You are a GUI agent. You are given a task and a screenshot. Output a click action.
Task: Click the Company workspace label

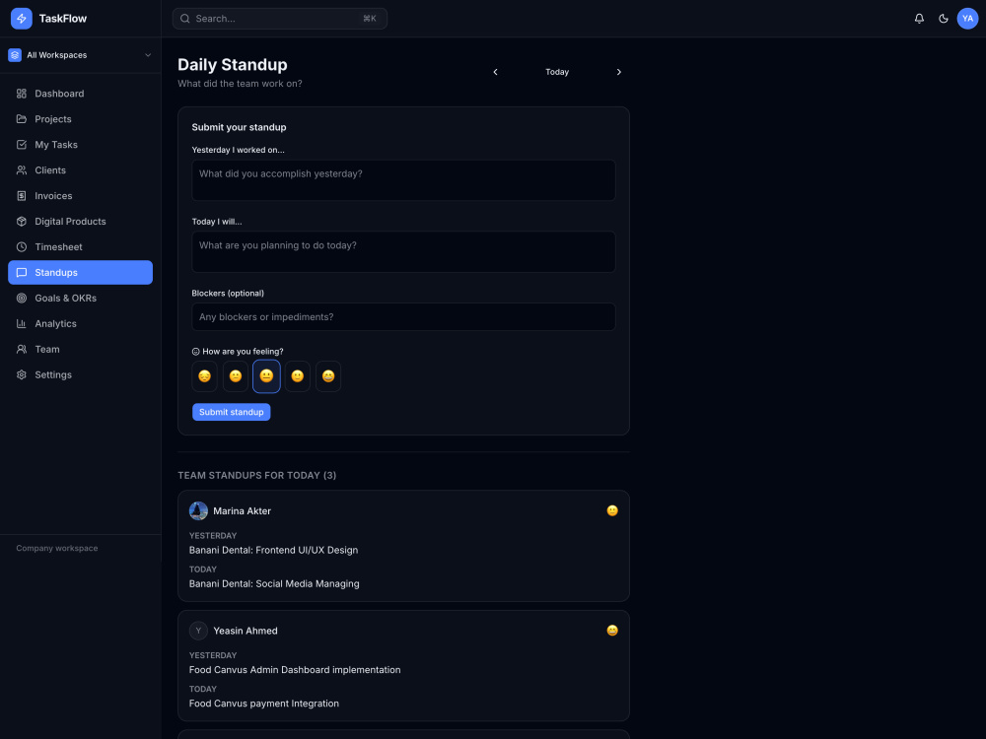tap(56, 548)
